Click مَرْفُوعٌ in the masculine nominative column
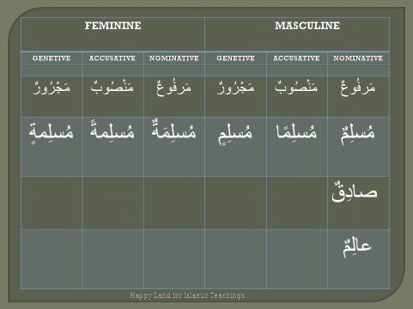This screenshot has height=309, width=413. point(358,88)
